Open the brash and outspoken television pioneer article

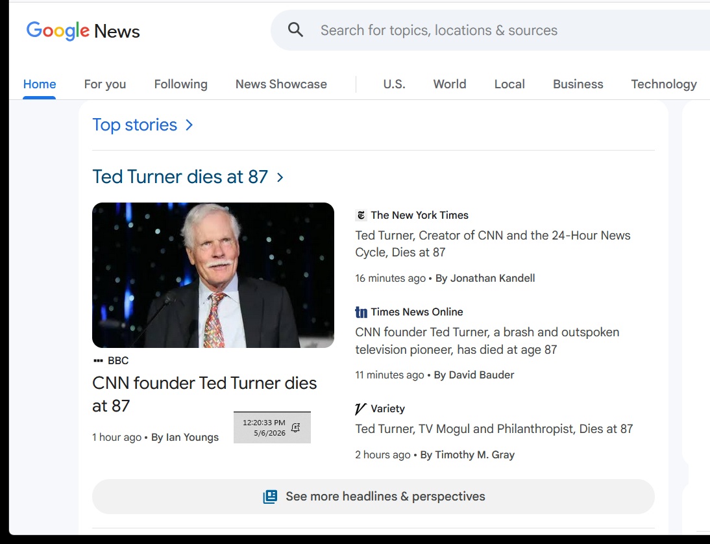(487, 341)
